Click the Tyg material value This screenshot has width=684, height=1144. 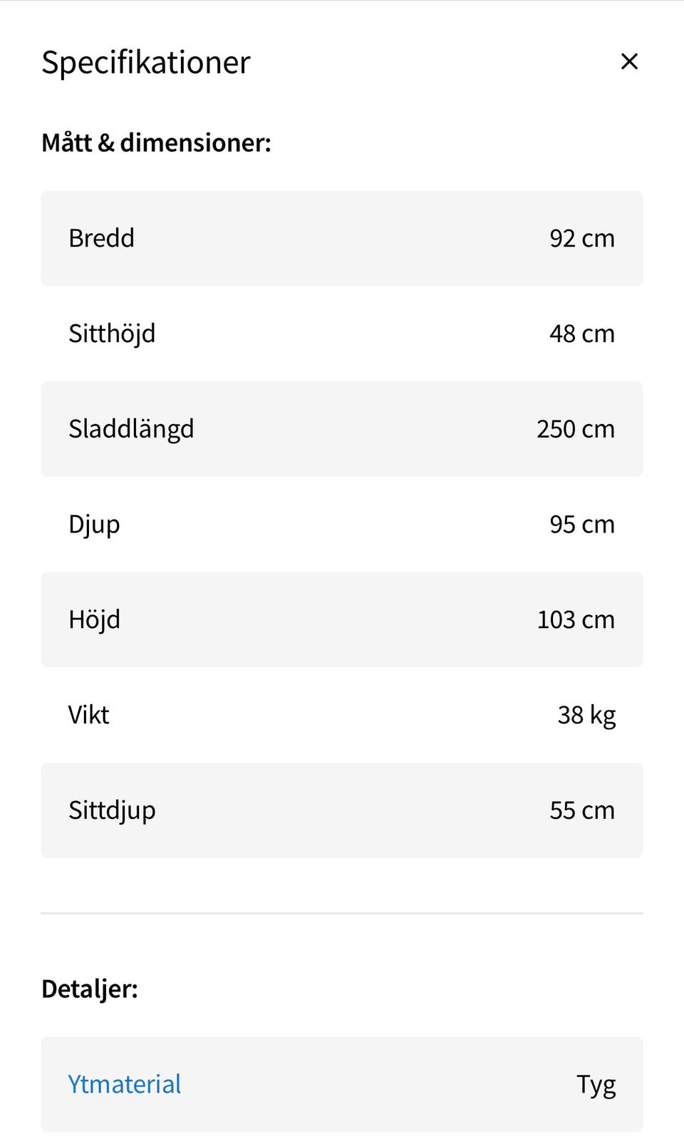[x=596, y=1084]
